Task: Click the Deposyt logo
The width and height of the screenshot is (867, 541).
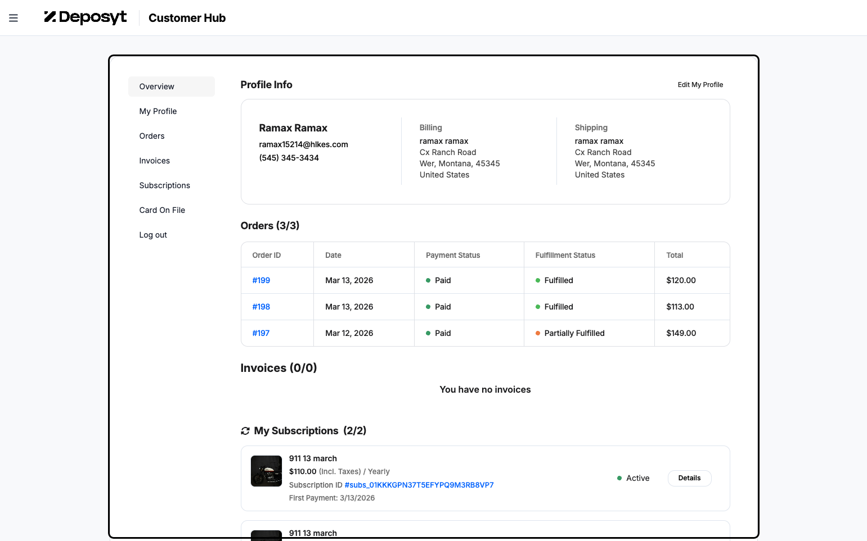Action: [86, 17]
